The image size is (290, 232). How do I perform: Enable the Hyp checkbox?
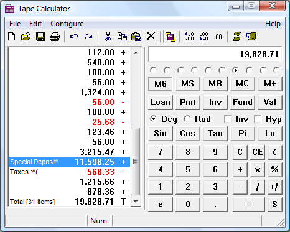(x=268, y=119)
